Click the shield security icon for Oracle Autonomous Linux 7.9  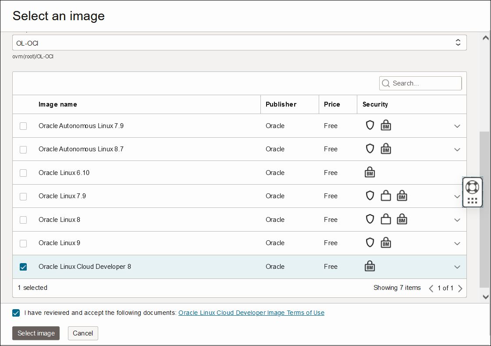370,125
